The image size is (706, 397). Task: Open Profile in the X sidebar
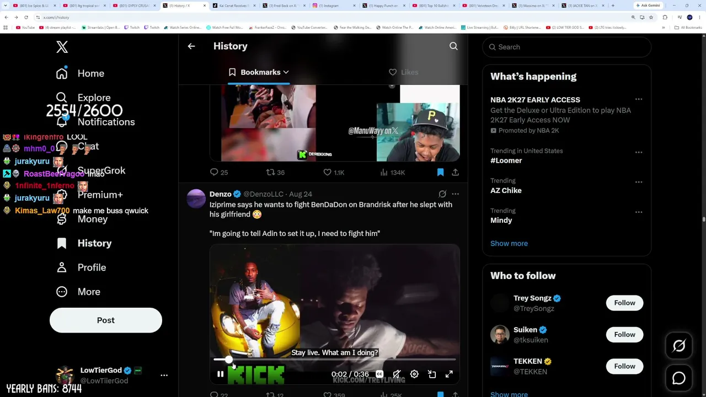click(x=81, y=267)
